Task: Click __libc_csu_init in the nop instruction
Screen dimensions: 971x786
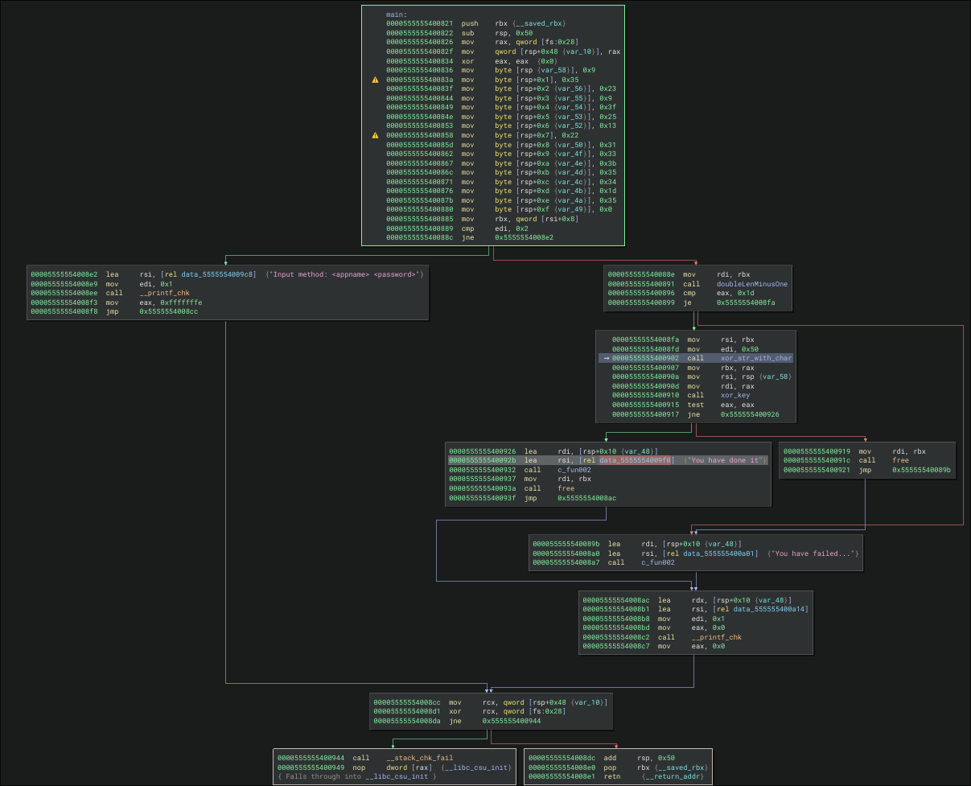Action: coord(479,767)
